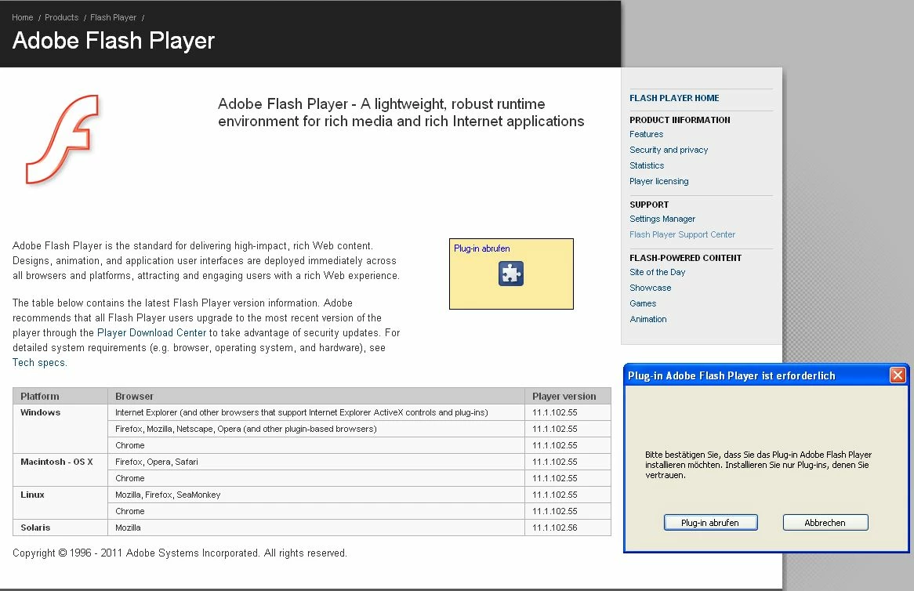Image resolution: width=914 pixels, height=591 pixels.
Task: Click the Adobe Flash Player logo
Action: (63, 140)
